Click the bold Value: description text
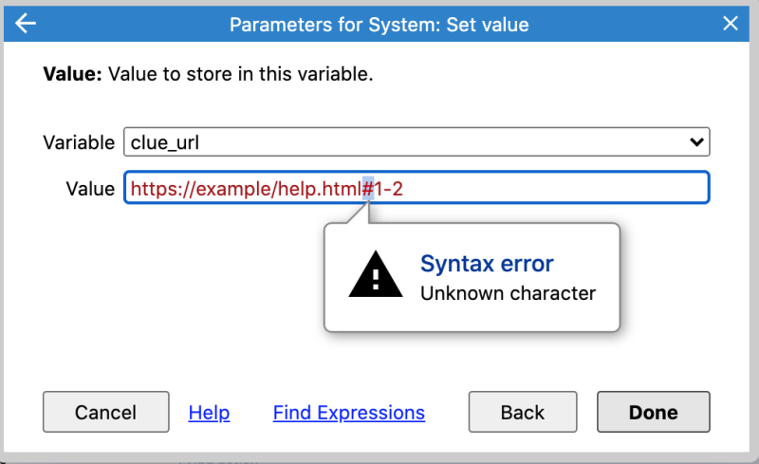Viewport: 759px width, 464px height. click(x=73, y=74)
